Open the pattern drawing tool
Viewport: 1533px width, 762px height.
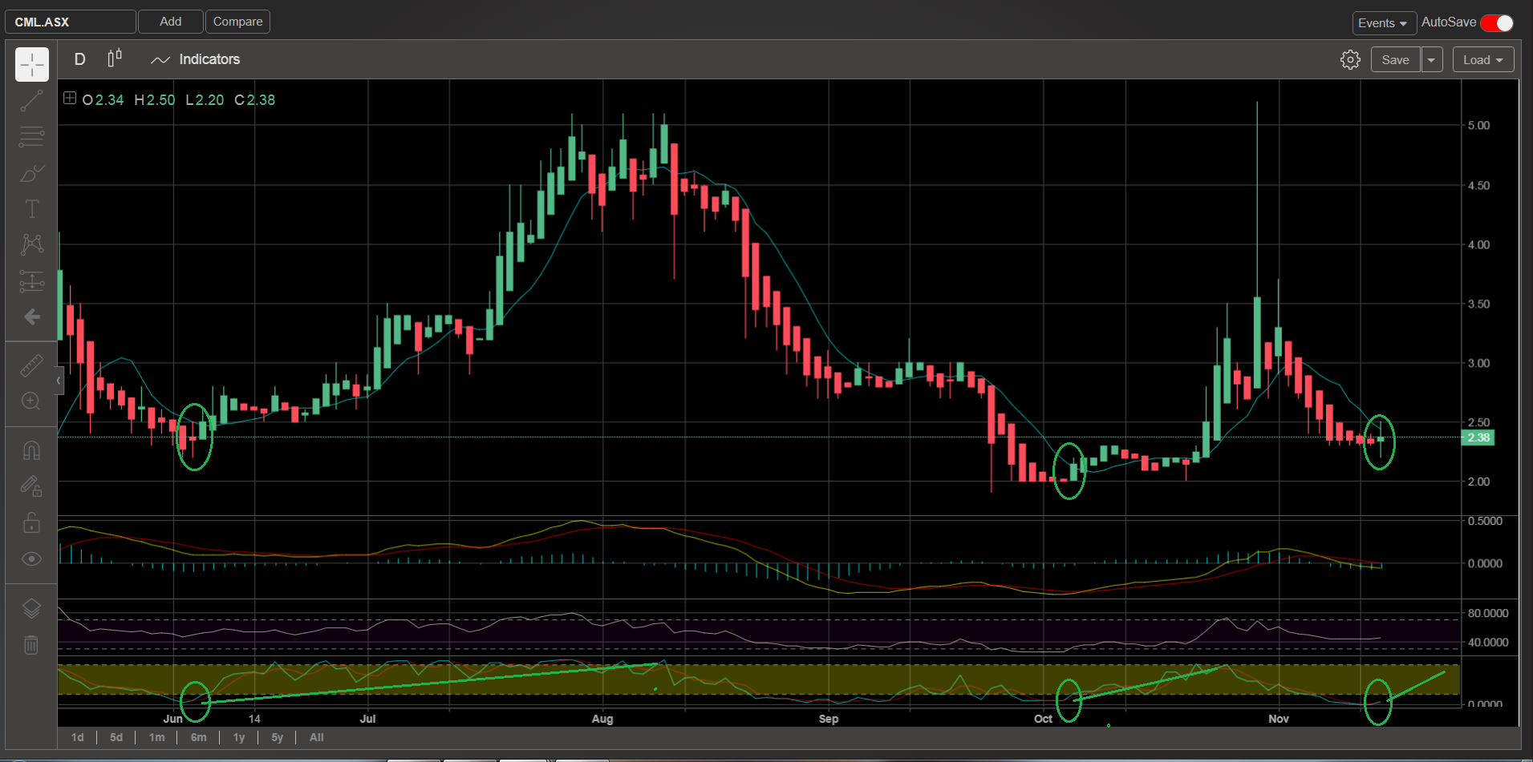[32, 244]
